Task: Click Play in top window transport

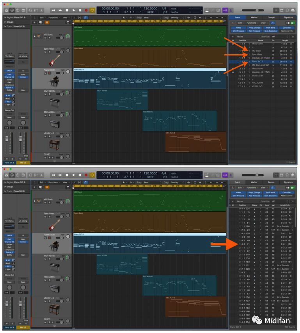Action: [x=74, y=10]
